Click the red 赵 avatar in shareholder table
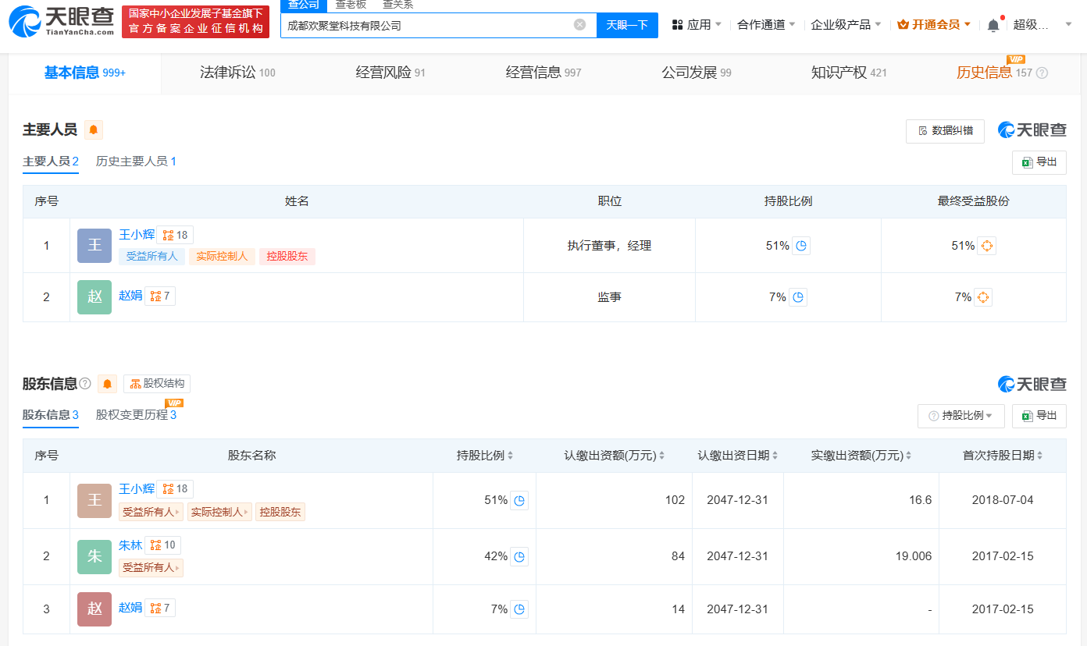The width and height of the screenshot is (1087, 646). pyautogui.click(x=94, y=609)
